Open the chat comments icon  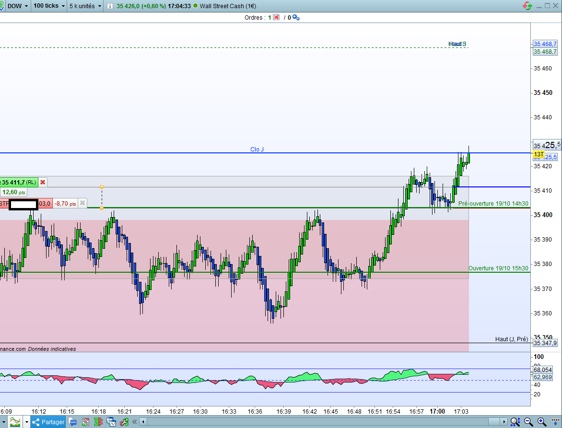click(x=73, y=422)
